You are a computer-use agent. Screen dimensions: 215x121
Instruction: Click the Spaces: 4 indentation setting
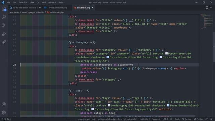point(156,119)
